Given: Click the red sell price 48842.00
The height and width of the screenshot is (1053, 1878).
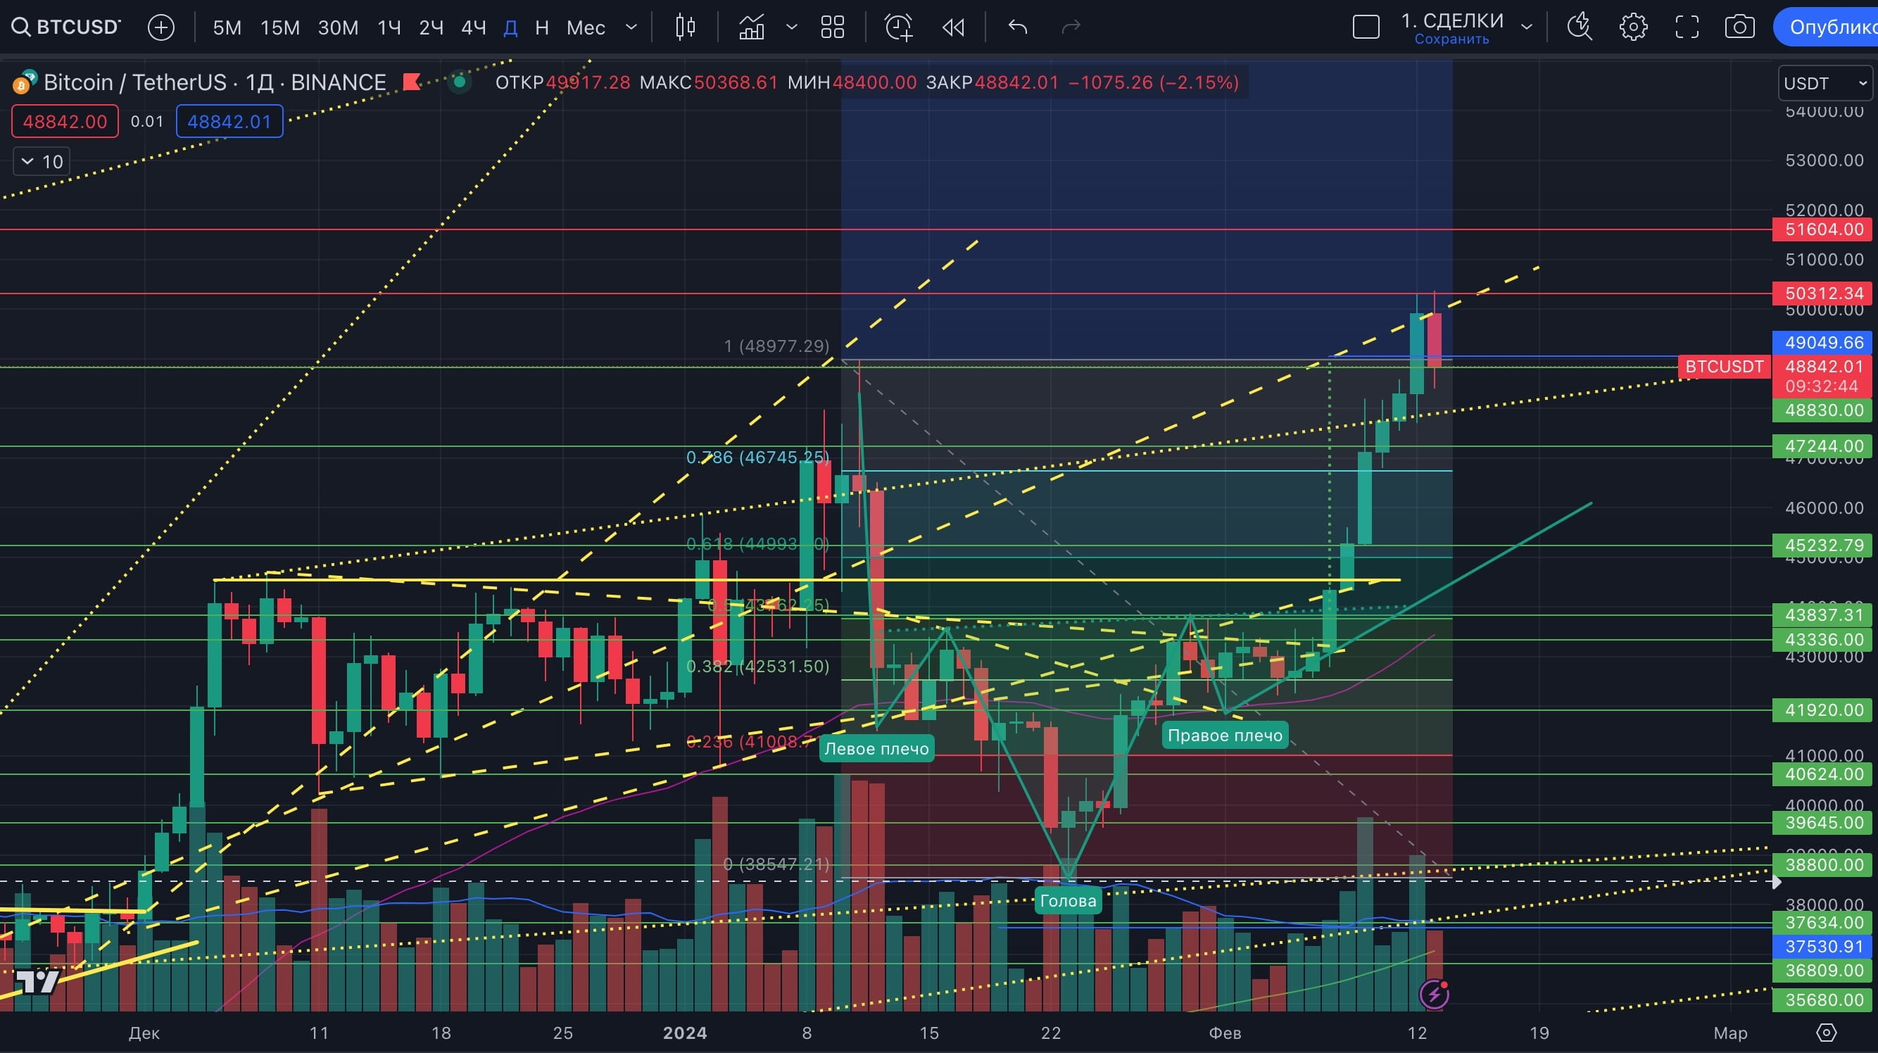Looking at the screenshot, I should [65, 122].
